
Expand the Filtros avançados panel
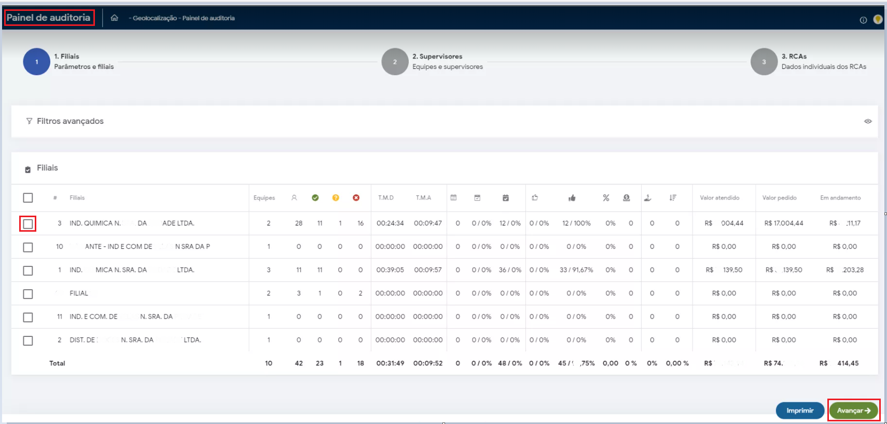(x=70, y=121)
